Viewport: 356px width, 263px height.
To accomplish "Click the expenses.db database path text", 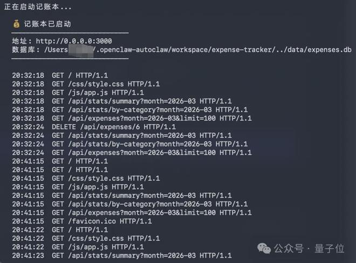I will click(198, 50).
